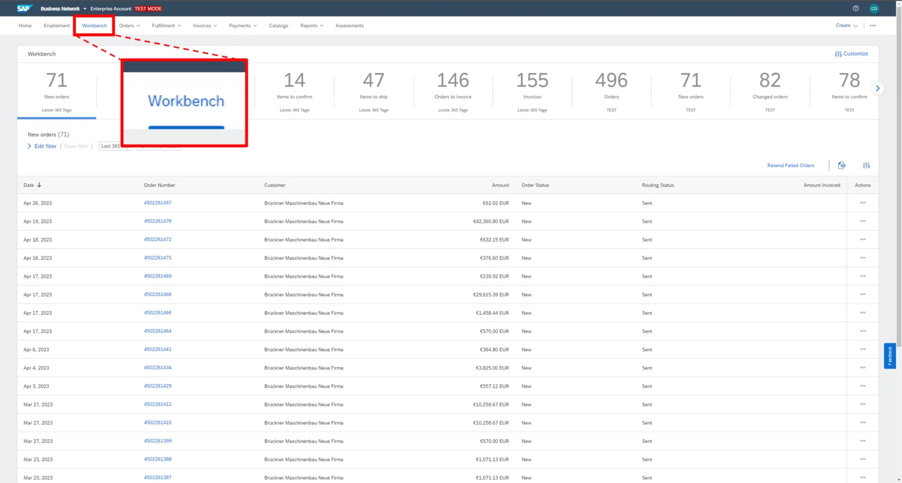902x483 pixels.
Task: Select the 82 Changed orders tile
Action: (x=770, y=91)
